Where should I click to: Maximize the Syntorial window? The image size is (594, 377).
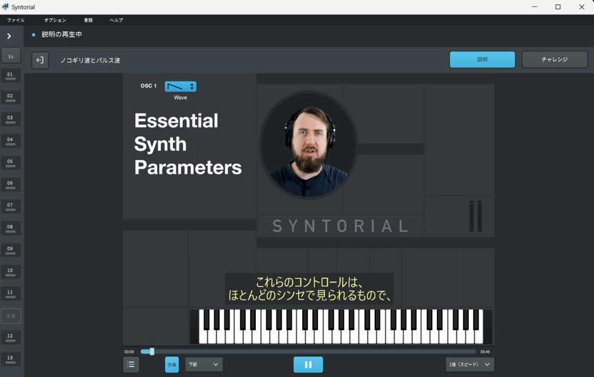pyautogui.click(x=558, y=7)
